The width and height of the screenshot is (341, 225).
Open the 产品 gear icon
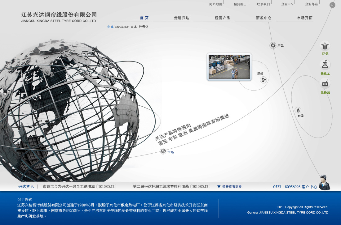(x=273, y=45)
